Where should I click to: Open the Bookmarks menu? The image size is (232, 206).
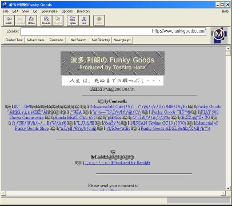[49, 11]
